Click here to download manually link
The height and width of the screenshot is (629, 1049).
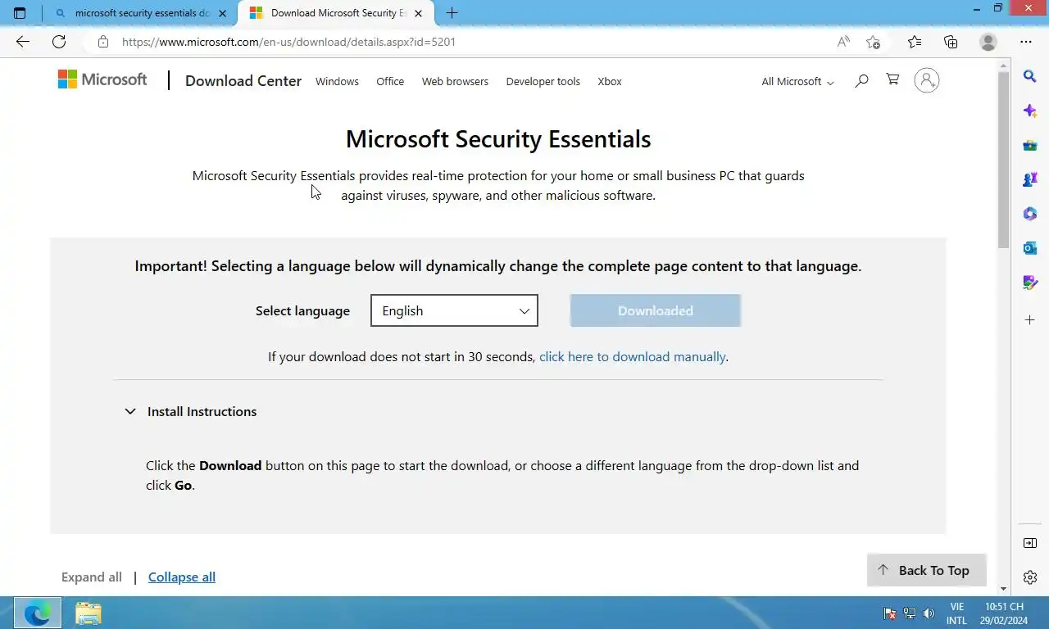pyautogui.click(x=632, y=356)
